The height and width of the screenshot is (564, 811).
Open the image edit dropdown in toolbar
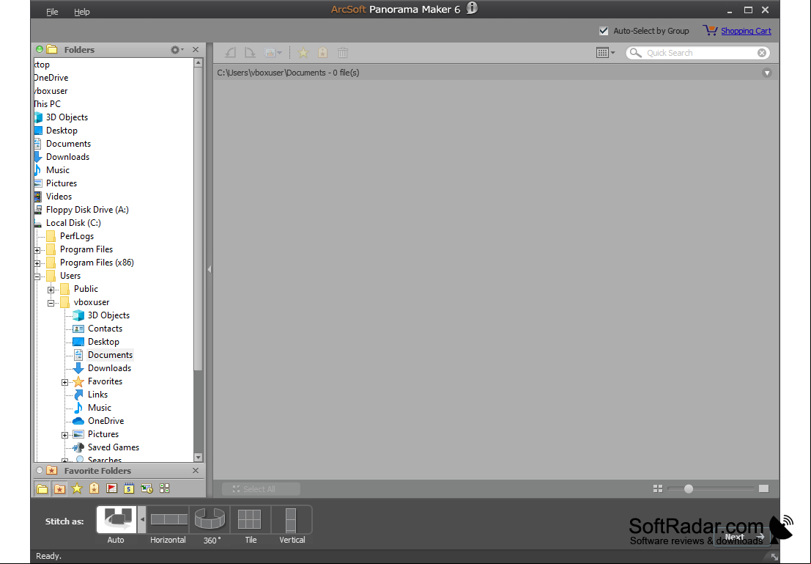pos(273,52)
